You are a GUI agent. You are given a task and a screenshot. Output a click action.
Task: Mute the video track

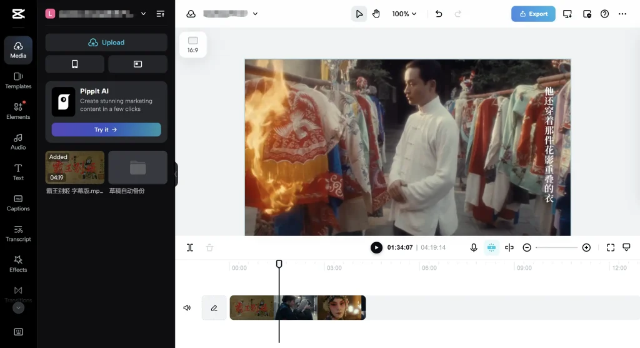pyautogui.click(x=187, y=308)
